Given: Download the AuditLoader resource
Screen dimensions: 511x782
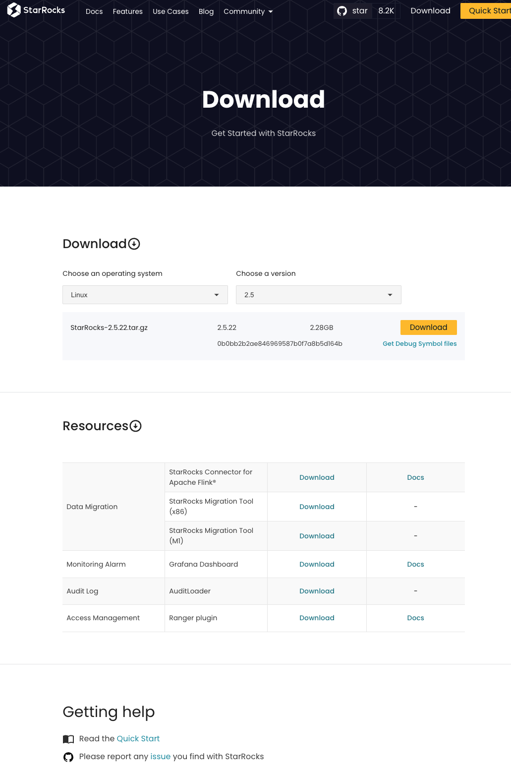Looking at the screenshot, I should (x=317, y=591).
